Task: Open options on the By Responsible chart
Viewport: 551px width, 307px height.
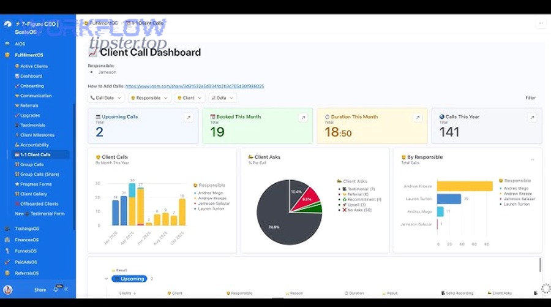Action: [531, 159]
